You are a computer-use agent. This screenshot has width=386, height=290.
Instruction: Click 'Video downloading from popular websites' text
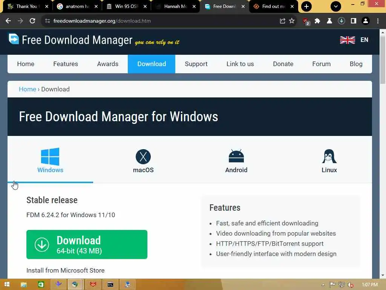(x=276, y=233)
